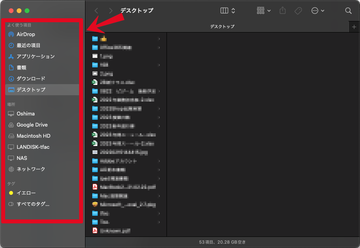This screenshot has width=360, height=248.
Task: Open the grouping options dropdown
Action: (x=263, y=11)
